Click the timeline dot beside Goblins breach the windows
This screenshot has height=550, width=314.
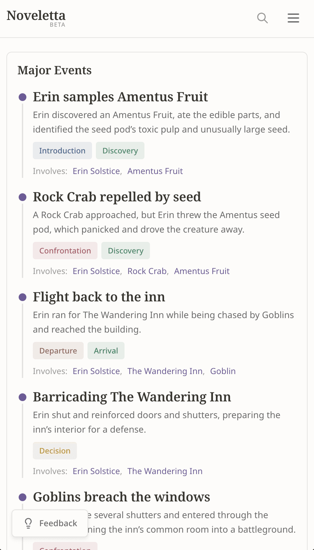pos(23,497)
